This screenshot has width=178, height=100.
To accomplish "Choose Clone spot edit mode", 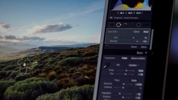I will [137, 32].
